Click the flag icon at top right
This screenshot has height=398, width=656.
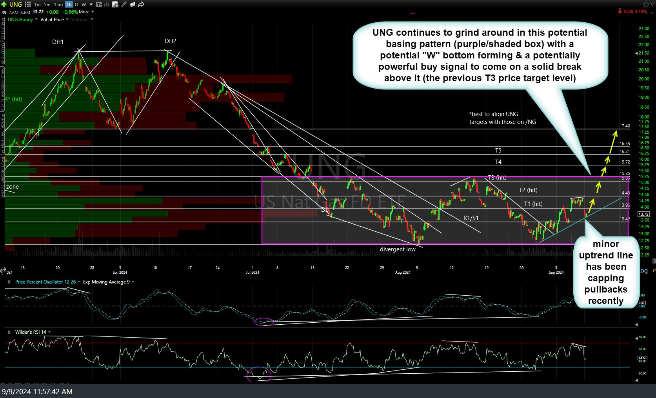click(653, 4)
